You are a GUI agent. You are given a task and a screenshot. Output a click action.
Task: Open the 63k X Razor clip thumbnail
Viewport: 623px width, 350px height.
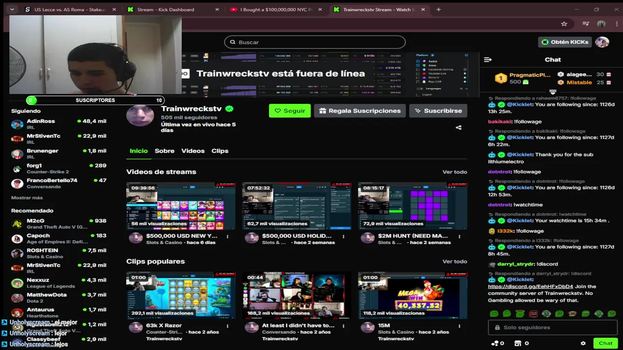pos(181,296)
